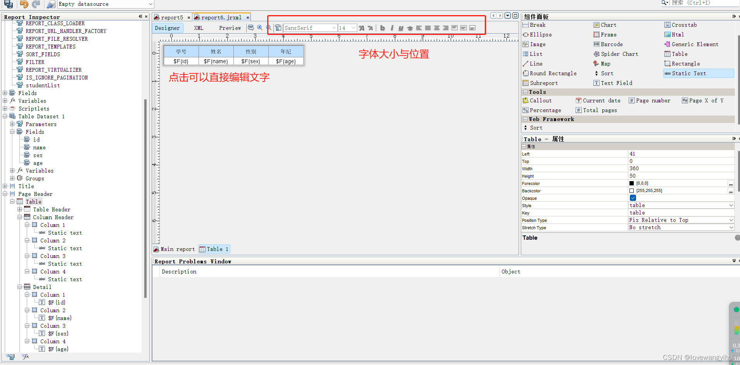Switch to the XML view tab
This screenshot has width=740, height=365.
pos(199,28)
